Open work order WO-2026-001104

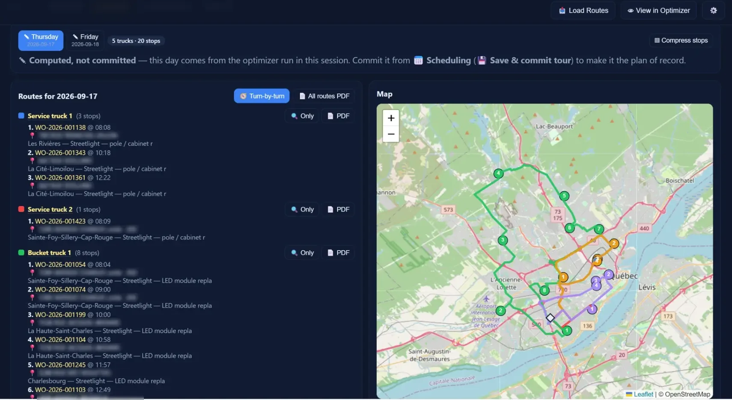60,339
